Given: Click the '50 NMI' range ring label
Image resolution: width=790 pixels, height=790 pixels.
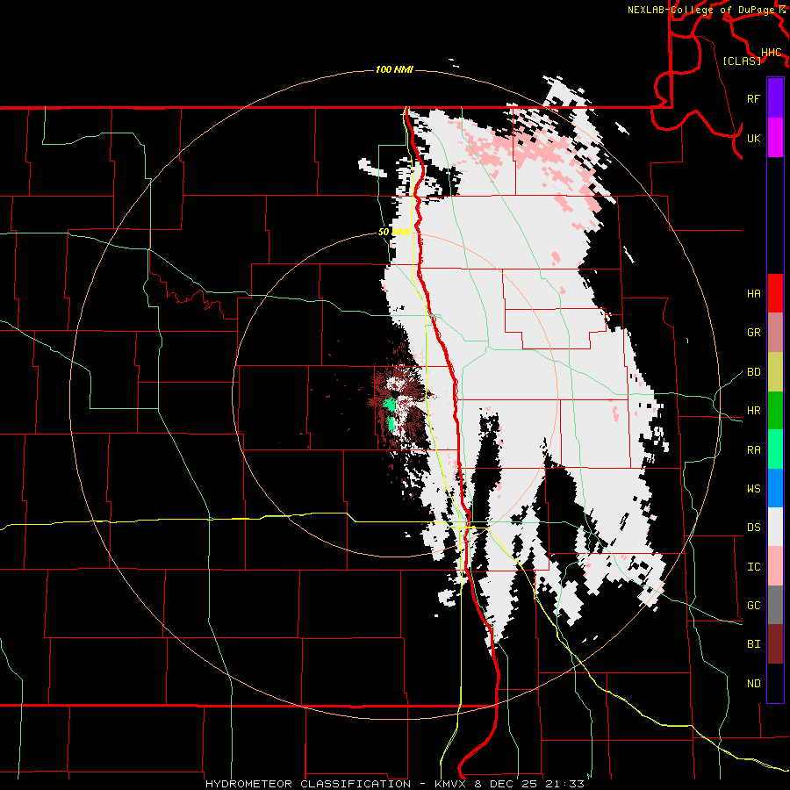Looking at the screenshot, I should (x=394, y=232).
